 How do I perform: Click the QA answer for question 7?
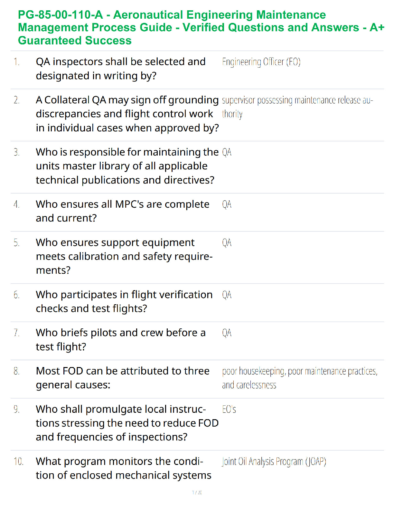pyautogui.click(x=227, y=333)
